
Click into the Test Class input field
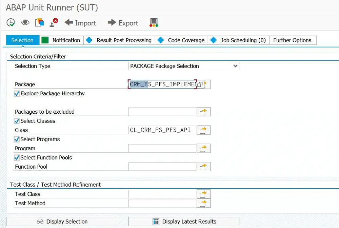tap(162, 194)
